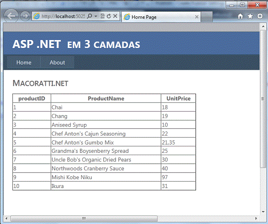Viewport: 268px width, 224px height.
Task: Select Northwoods Cranberry Sauce cell
Action: pyautogui.click(x=106, y=168)
